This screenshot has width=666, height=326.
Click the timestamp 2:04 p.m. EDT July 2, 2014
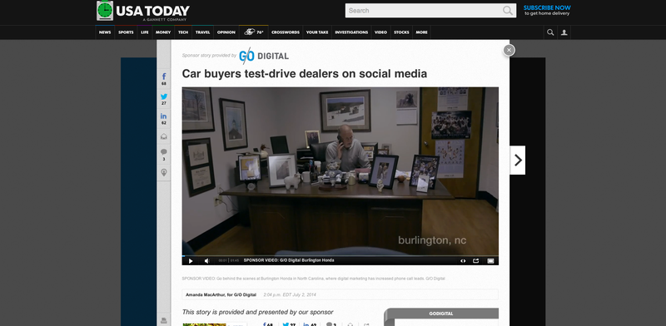click(290, 294)
